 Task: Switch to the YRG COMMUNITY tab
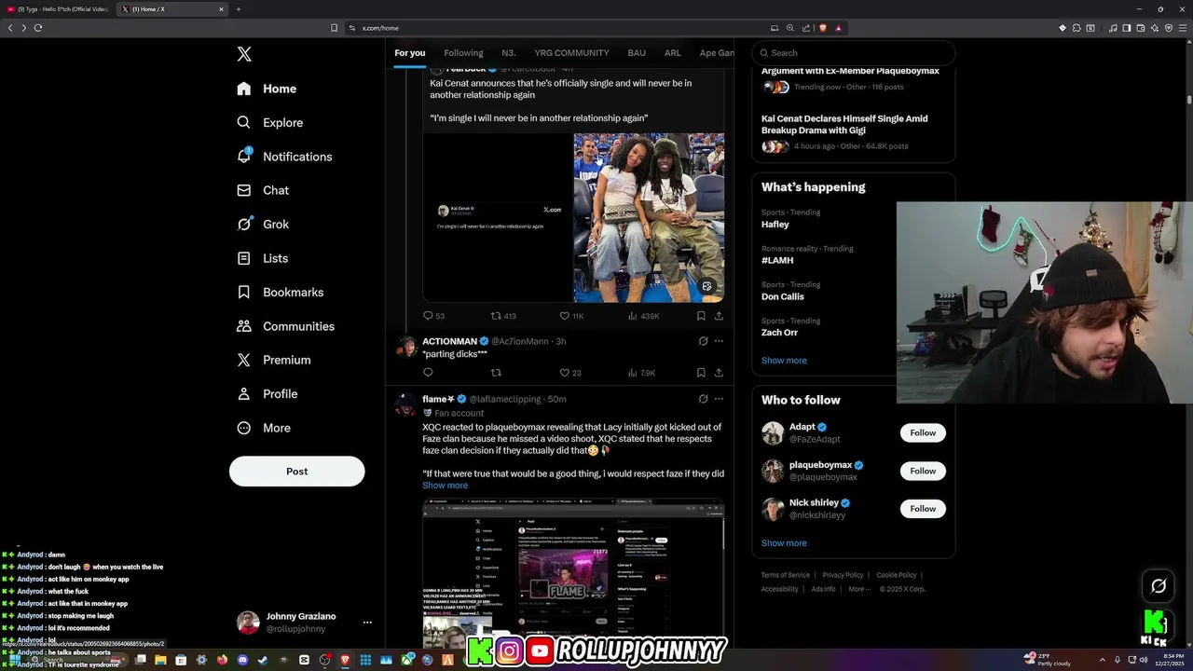click(x=571, y=53)
